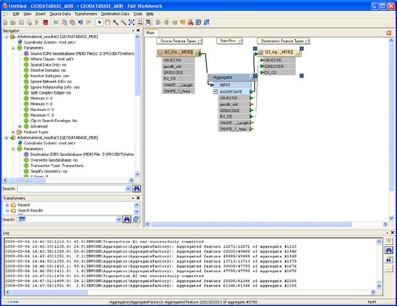Click green output port of AGGREGATE
The width and height of the screenshot is (397, 306).
click(251, 92)
